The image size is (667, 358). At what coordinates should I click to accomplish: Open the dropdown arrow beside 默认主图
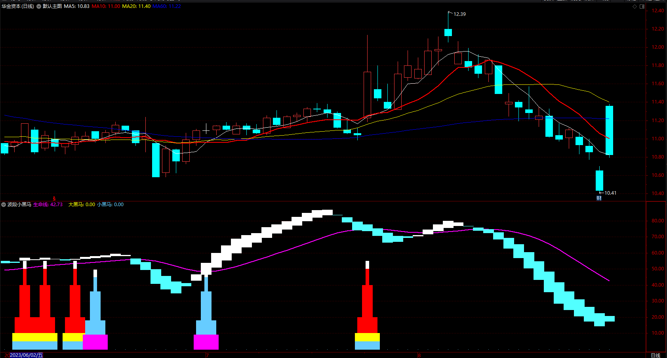click(x=39, y=6)
